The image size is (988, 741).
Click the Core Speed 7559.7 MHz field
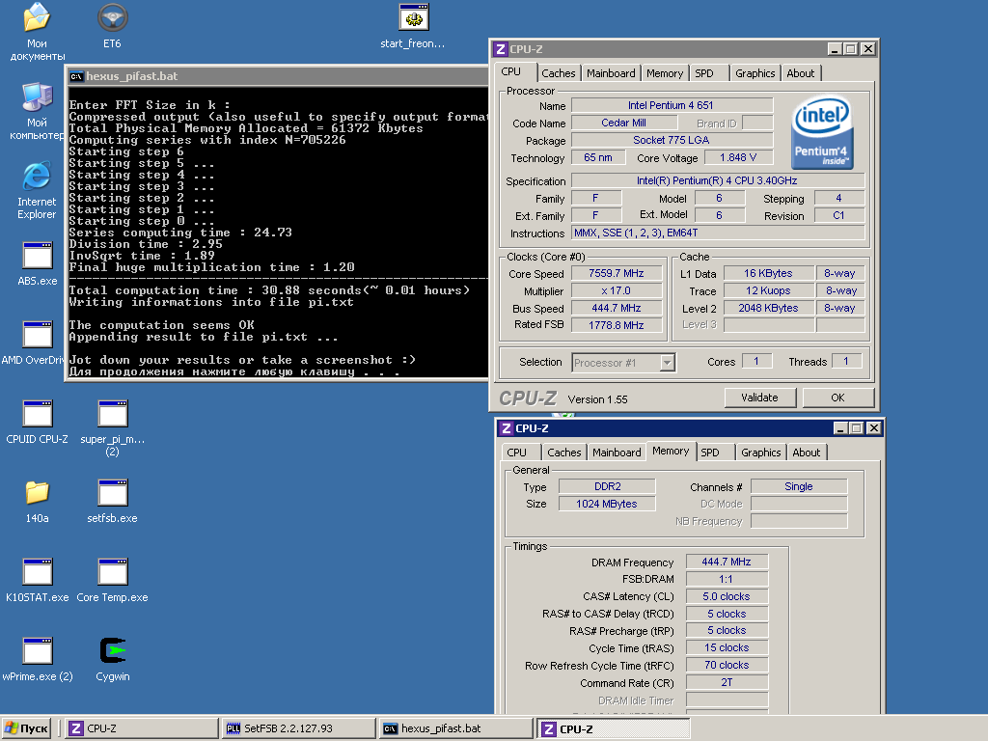tap(617, 273)
